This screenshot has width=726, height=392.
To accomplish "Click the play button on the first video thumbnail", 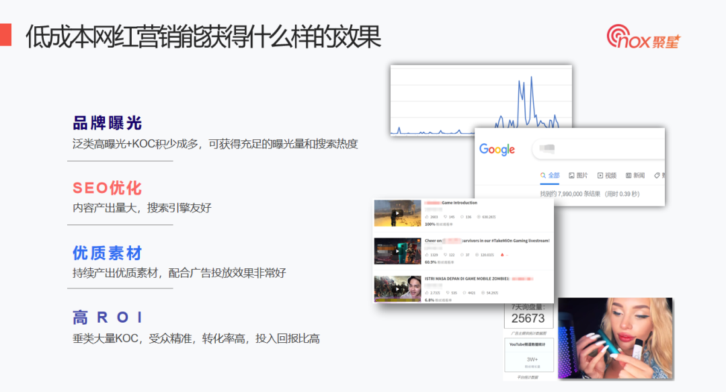I will click(x=397, y=214).
